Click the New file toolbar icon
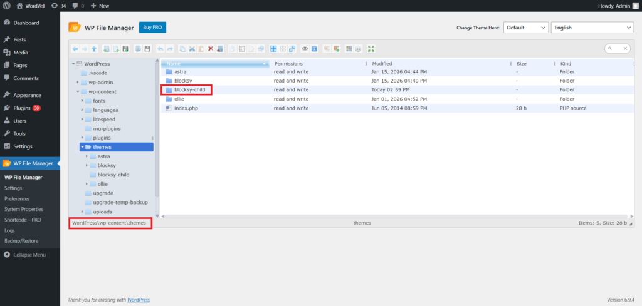The image size is (642, 306). click(x=116, y=49)
